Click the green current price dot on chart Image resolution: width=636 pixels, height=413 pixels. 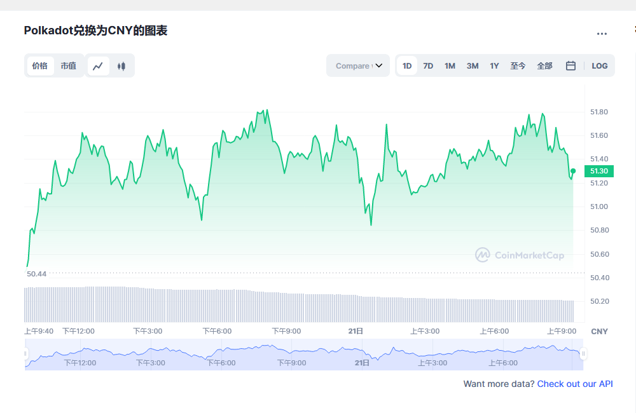coord(573,171)
